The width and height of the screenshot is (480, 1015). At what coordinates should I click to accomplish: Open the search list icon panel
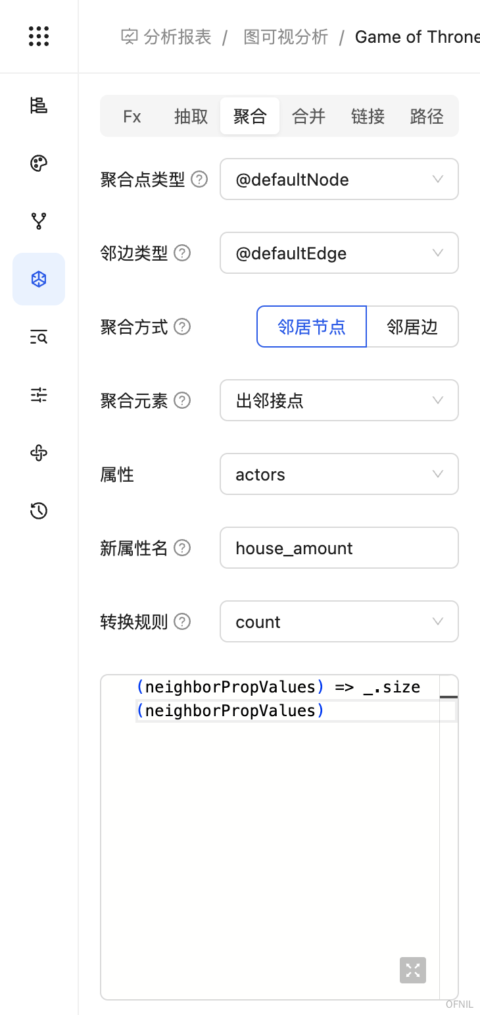pyautogui.click(x=39, y=338)
